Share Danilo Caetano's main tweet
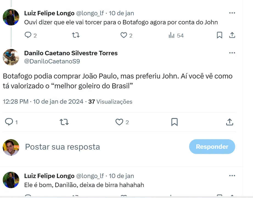Image resolution: width=253 pixels, height=198 pixels. pos(229,122)
